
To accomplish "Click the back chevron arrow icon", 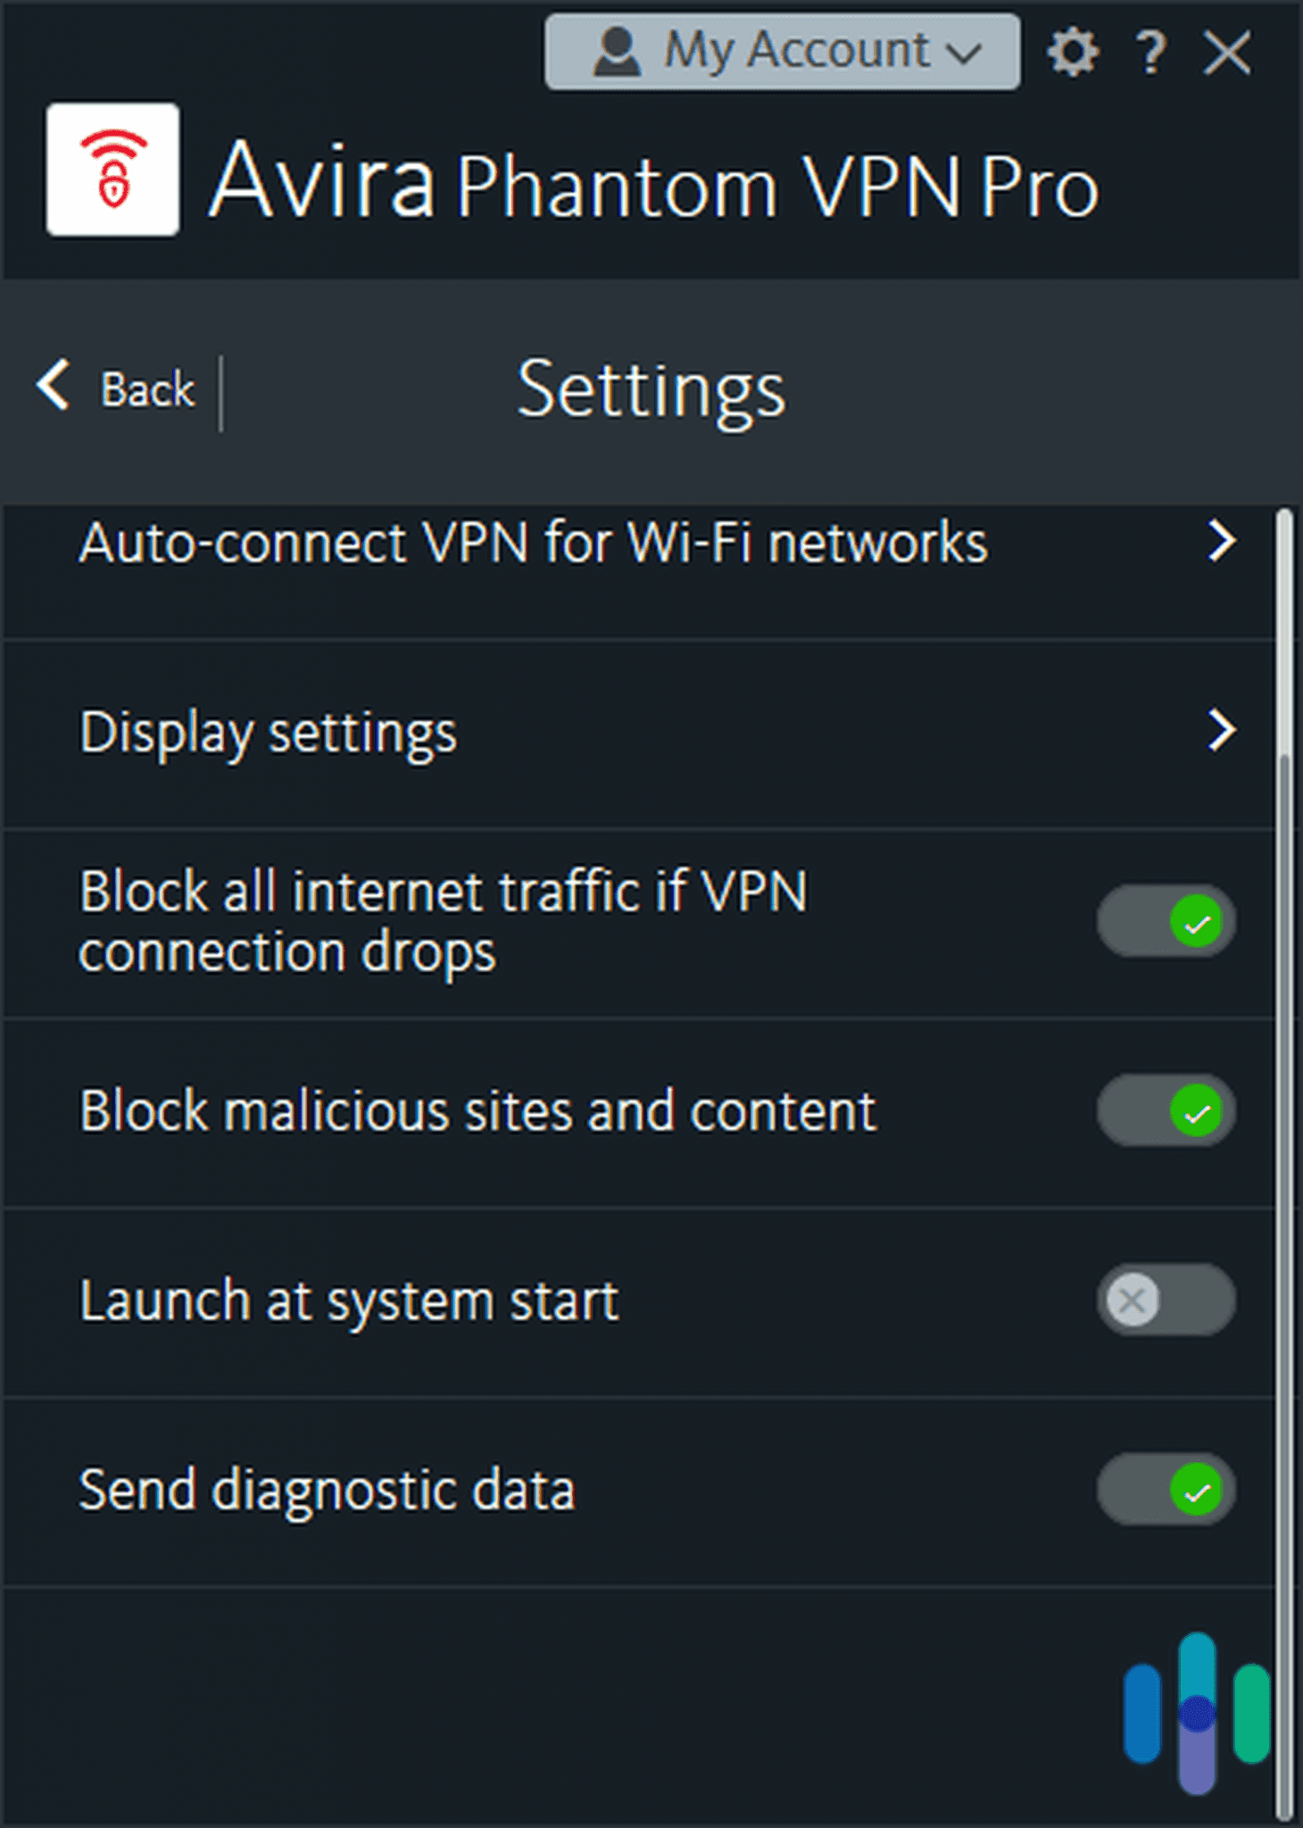I will (x=51, y=386).
